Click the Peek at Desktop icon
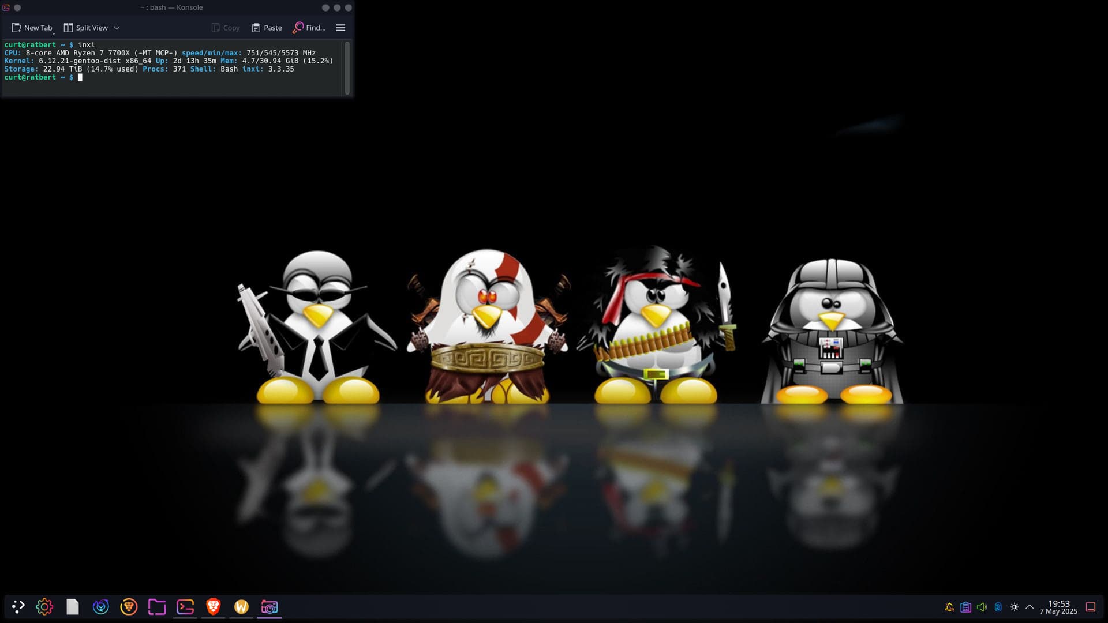This screenshot has width=1108, height=623. [1091, 607]
